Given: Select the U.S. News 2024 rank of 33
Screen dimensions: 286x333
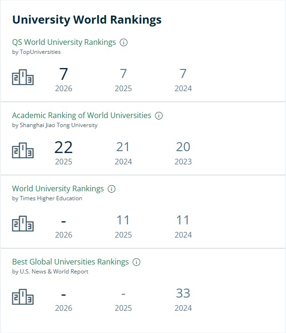Looking at the screenshot, I should [183, 293].
